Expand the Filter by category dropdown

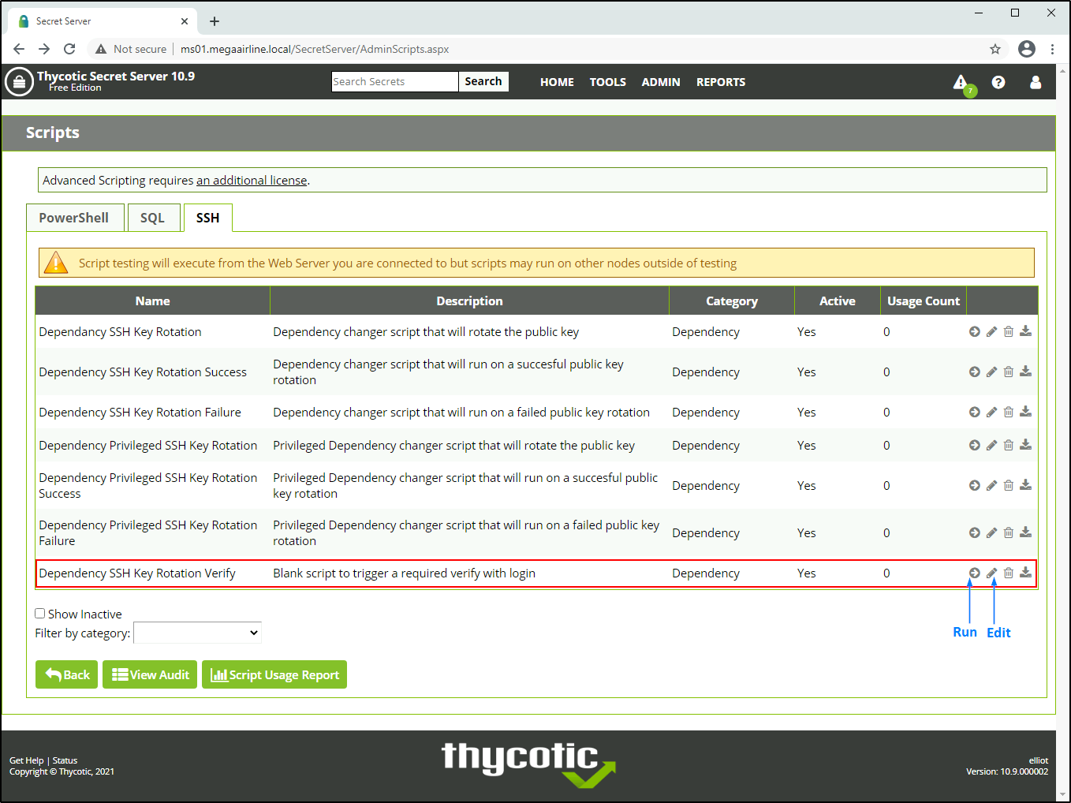point(197,633)
